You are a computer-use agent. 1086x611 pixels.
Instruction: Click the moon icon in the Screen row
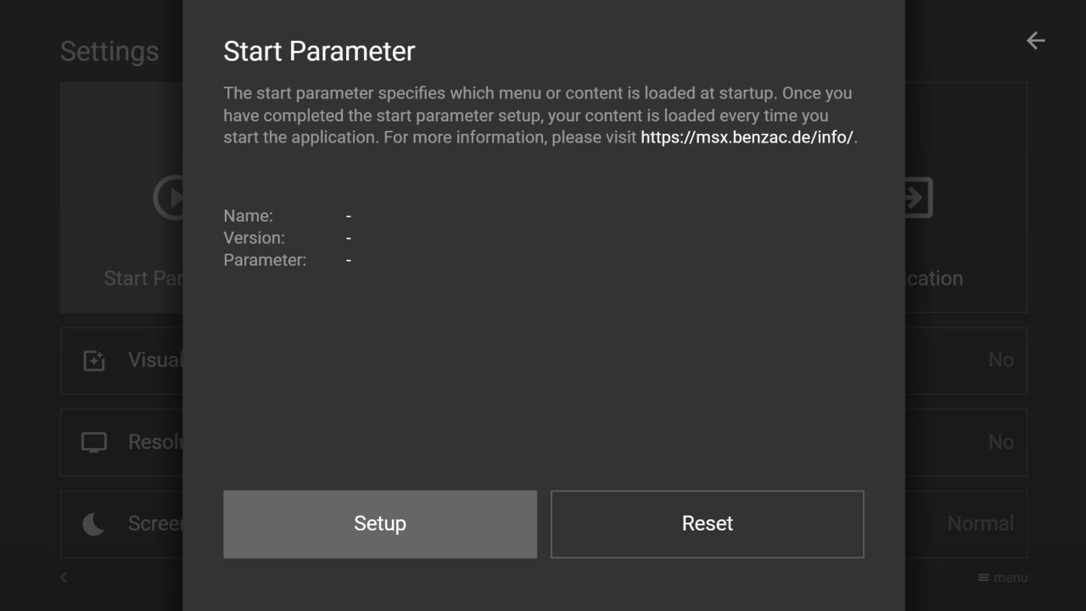point(93,524)
